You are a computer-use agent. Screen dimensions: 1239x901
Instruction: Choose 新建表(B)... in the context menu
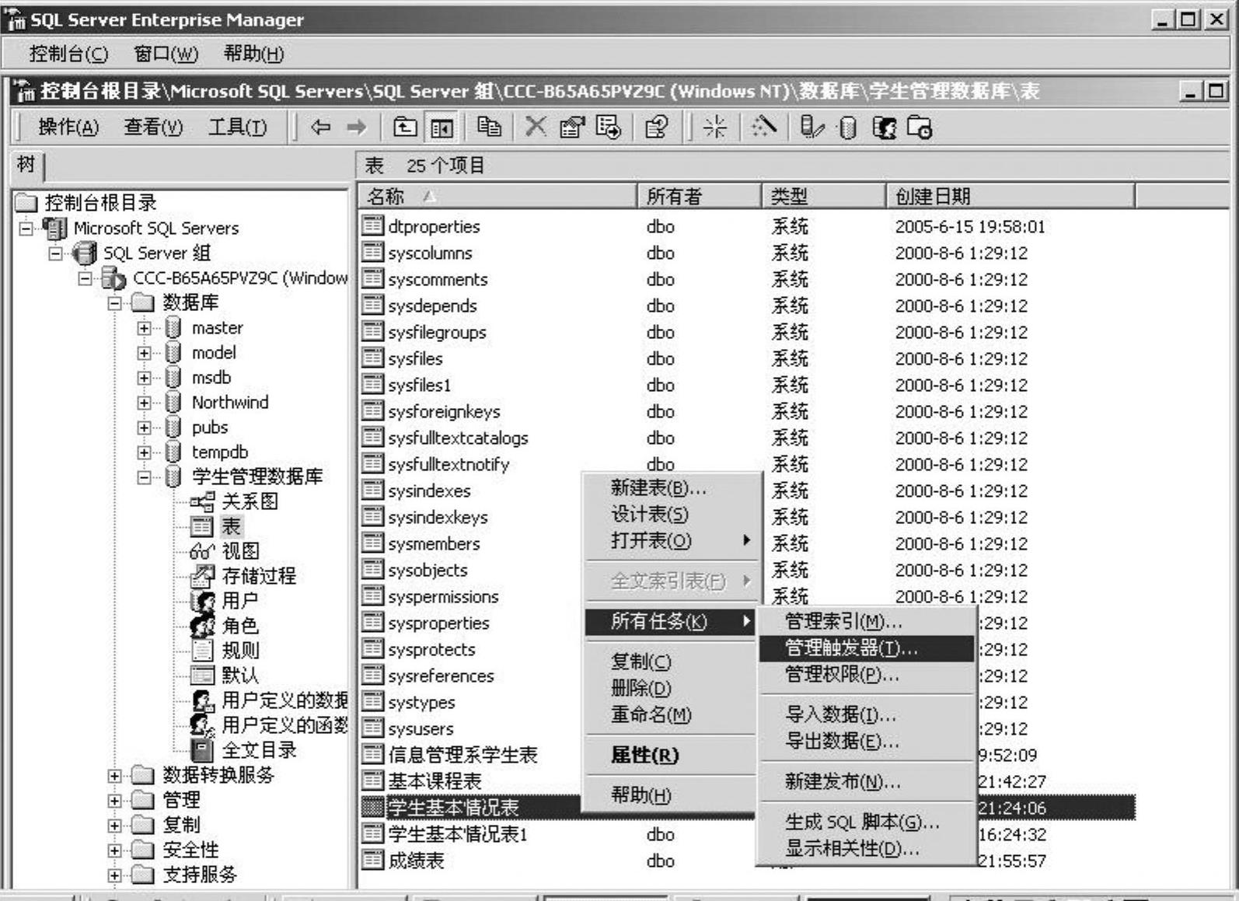point(671,488)
